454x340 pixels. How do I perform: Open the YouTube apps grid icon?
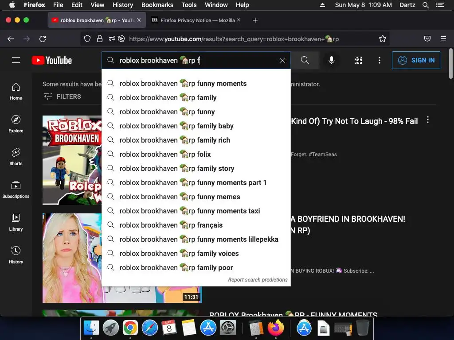click(358, 60)
